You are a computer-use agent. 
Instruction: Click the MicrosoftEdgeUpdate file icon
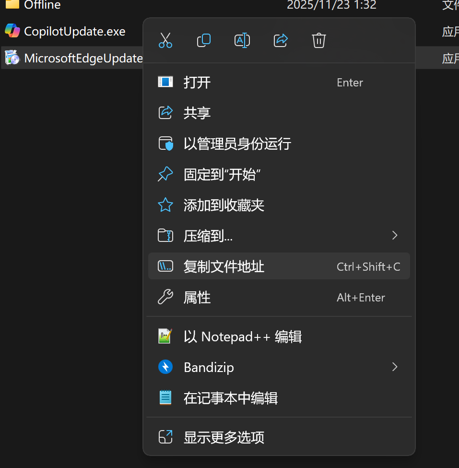(x=12, y=58)
